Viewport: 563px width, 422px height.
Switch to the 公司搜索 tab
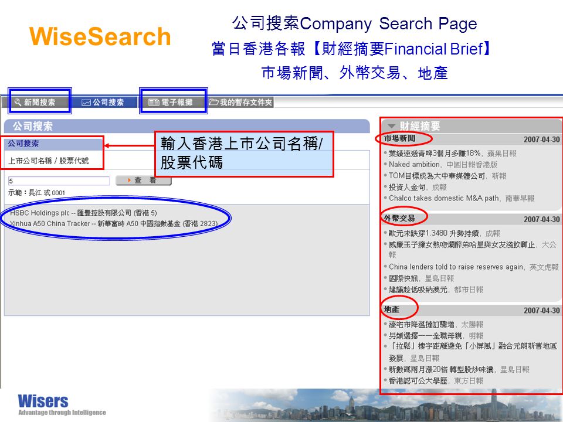pos(103,102)
